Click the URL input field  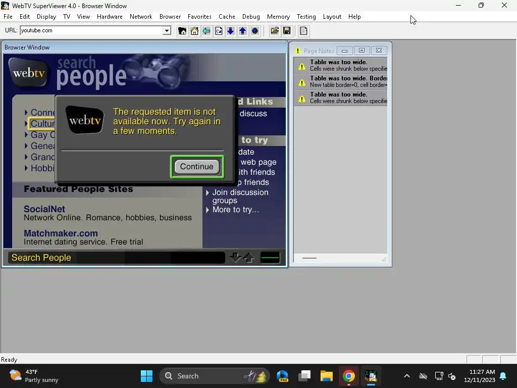92,30
